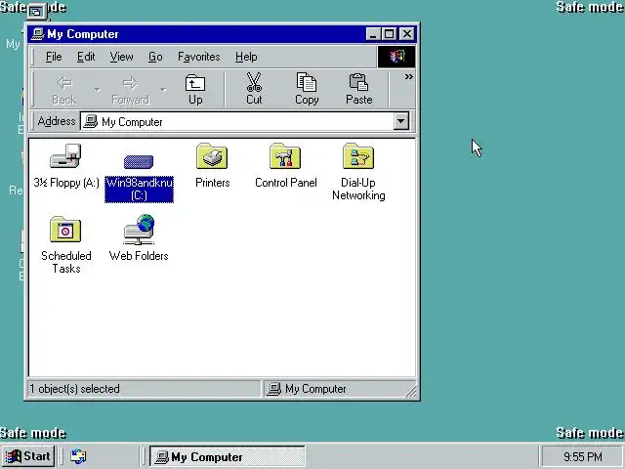Click the Up toolbar button
The height and width of the screenshot is (469, 625).
click(195, 89)
